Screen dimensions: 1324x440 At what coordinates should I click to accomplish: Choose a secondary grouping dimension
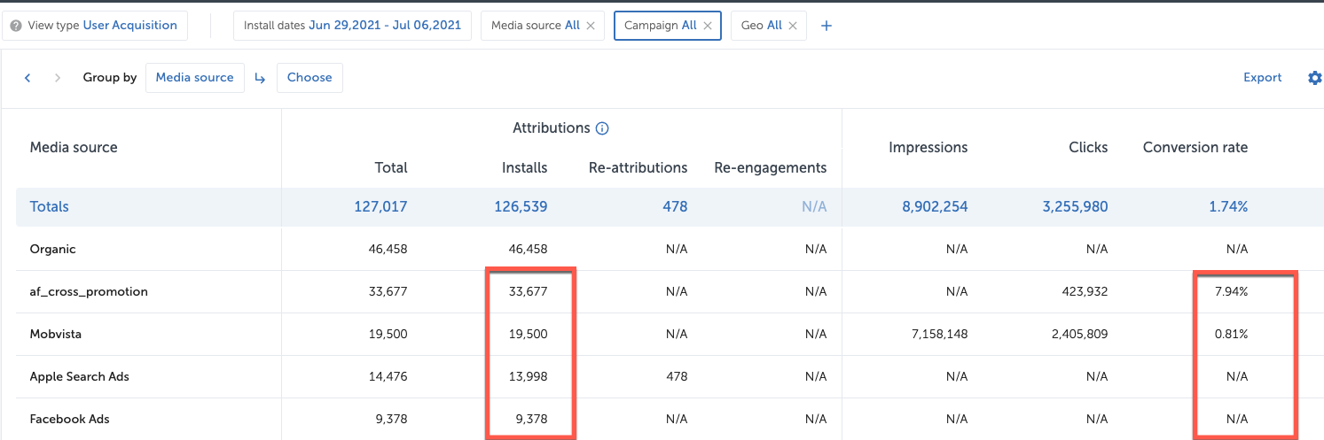(x=309, y=78)
